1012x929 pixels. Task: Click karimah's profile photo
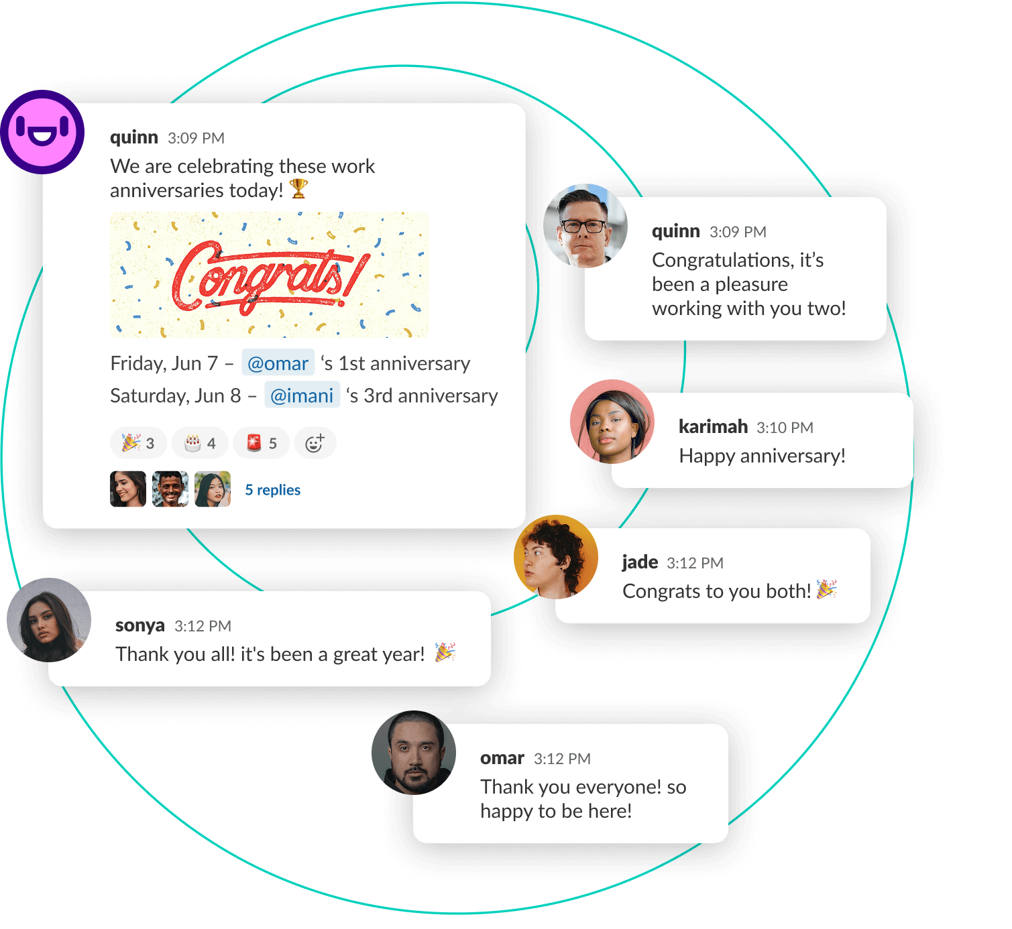[612, 422]
